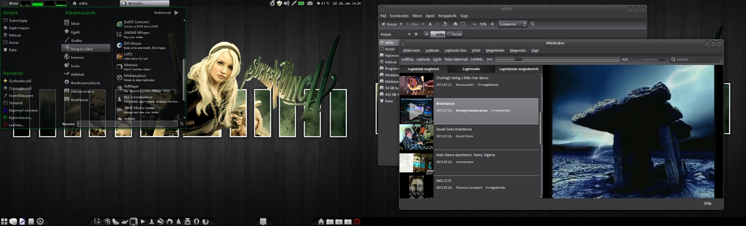The width and height of the screenshot is (746, 226).
Task: Click the home icon in the attila window toolbar
Action: point(455,24)
